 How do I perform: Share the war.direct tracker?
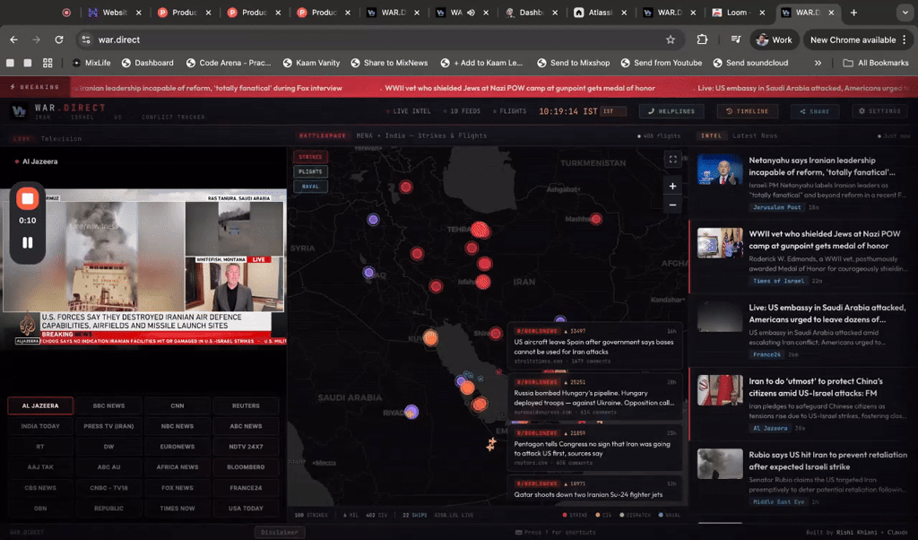[x=814, y=111]
